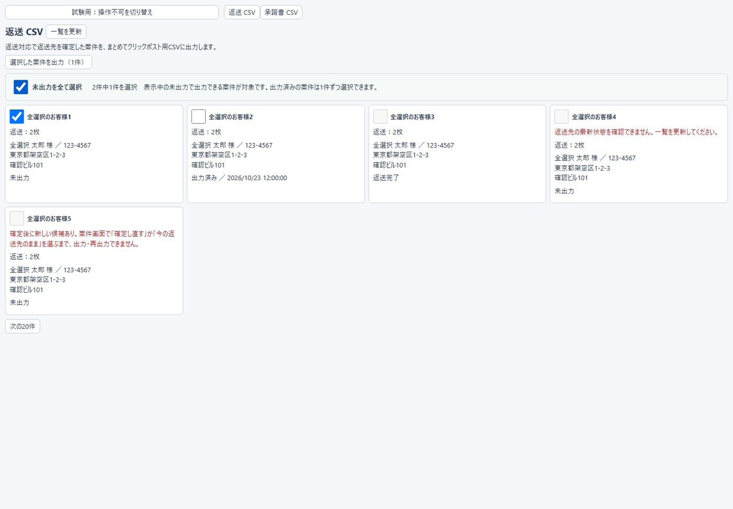Click the 全選択のお客様5 name label
Screen dimensions: 733x509
tap(49, 218)
